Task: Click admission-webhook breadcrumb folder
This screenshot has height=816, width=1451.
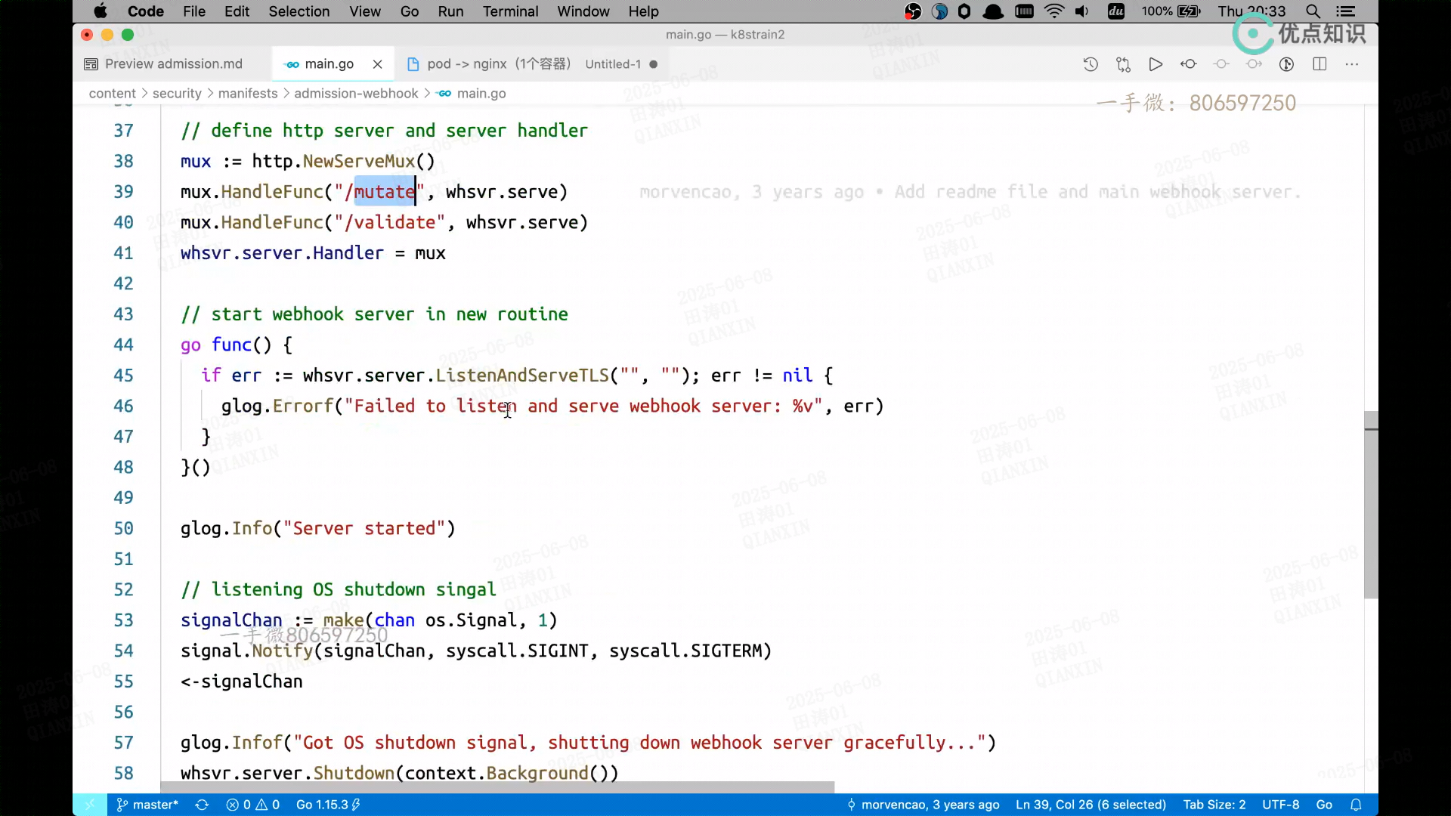Action: [x=355, y=94]
